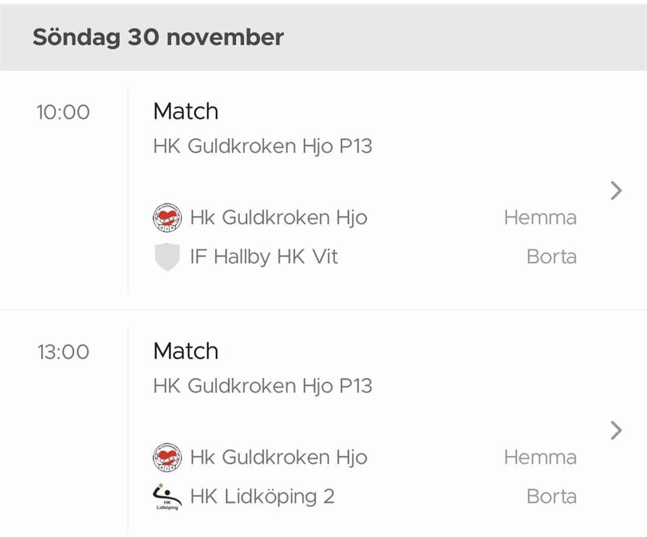Select HK Guldkroken Hjo P13 subtitle at 13:00
Image resolution: width=647 pixels, height=537 pixels.
coord(262,385)
